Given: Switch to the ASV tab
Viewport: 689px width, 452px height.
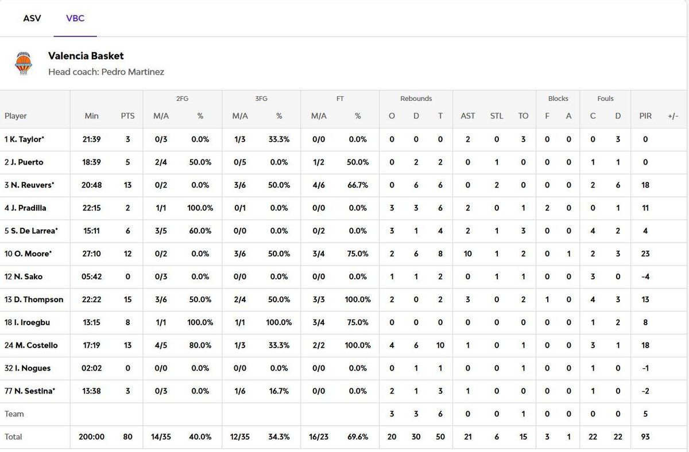Looking at the screenshot, I should 32,18.
